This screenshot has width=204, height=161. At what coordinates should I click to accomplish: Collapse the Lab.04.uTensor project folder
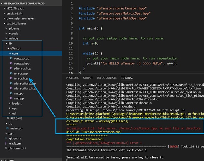pos(5,24)
